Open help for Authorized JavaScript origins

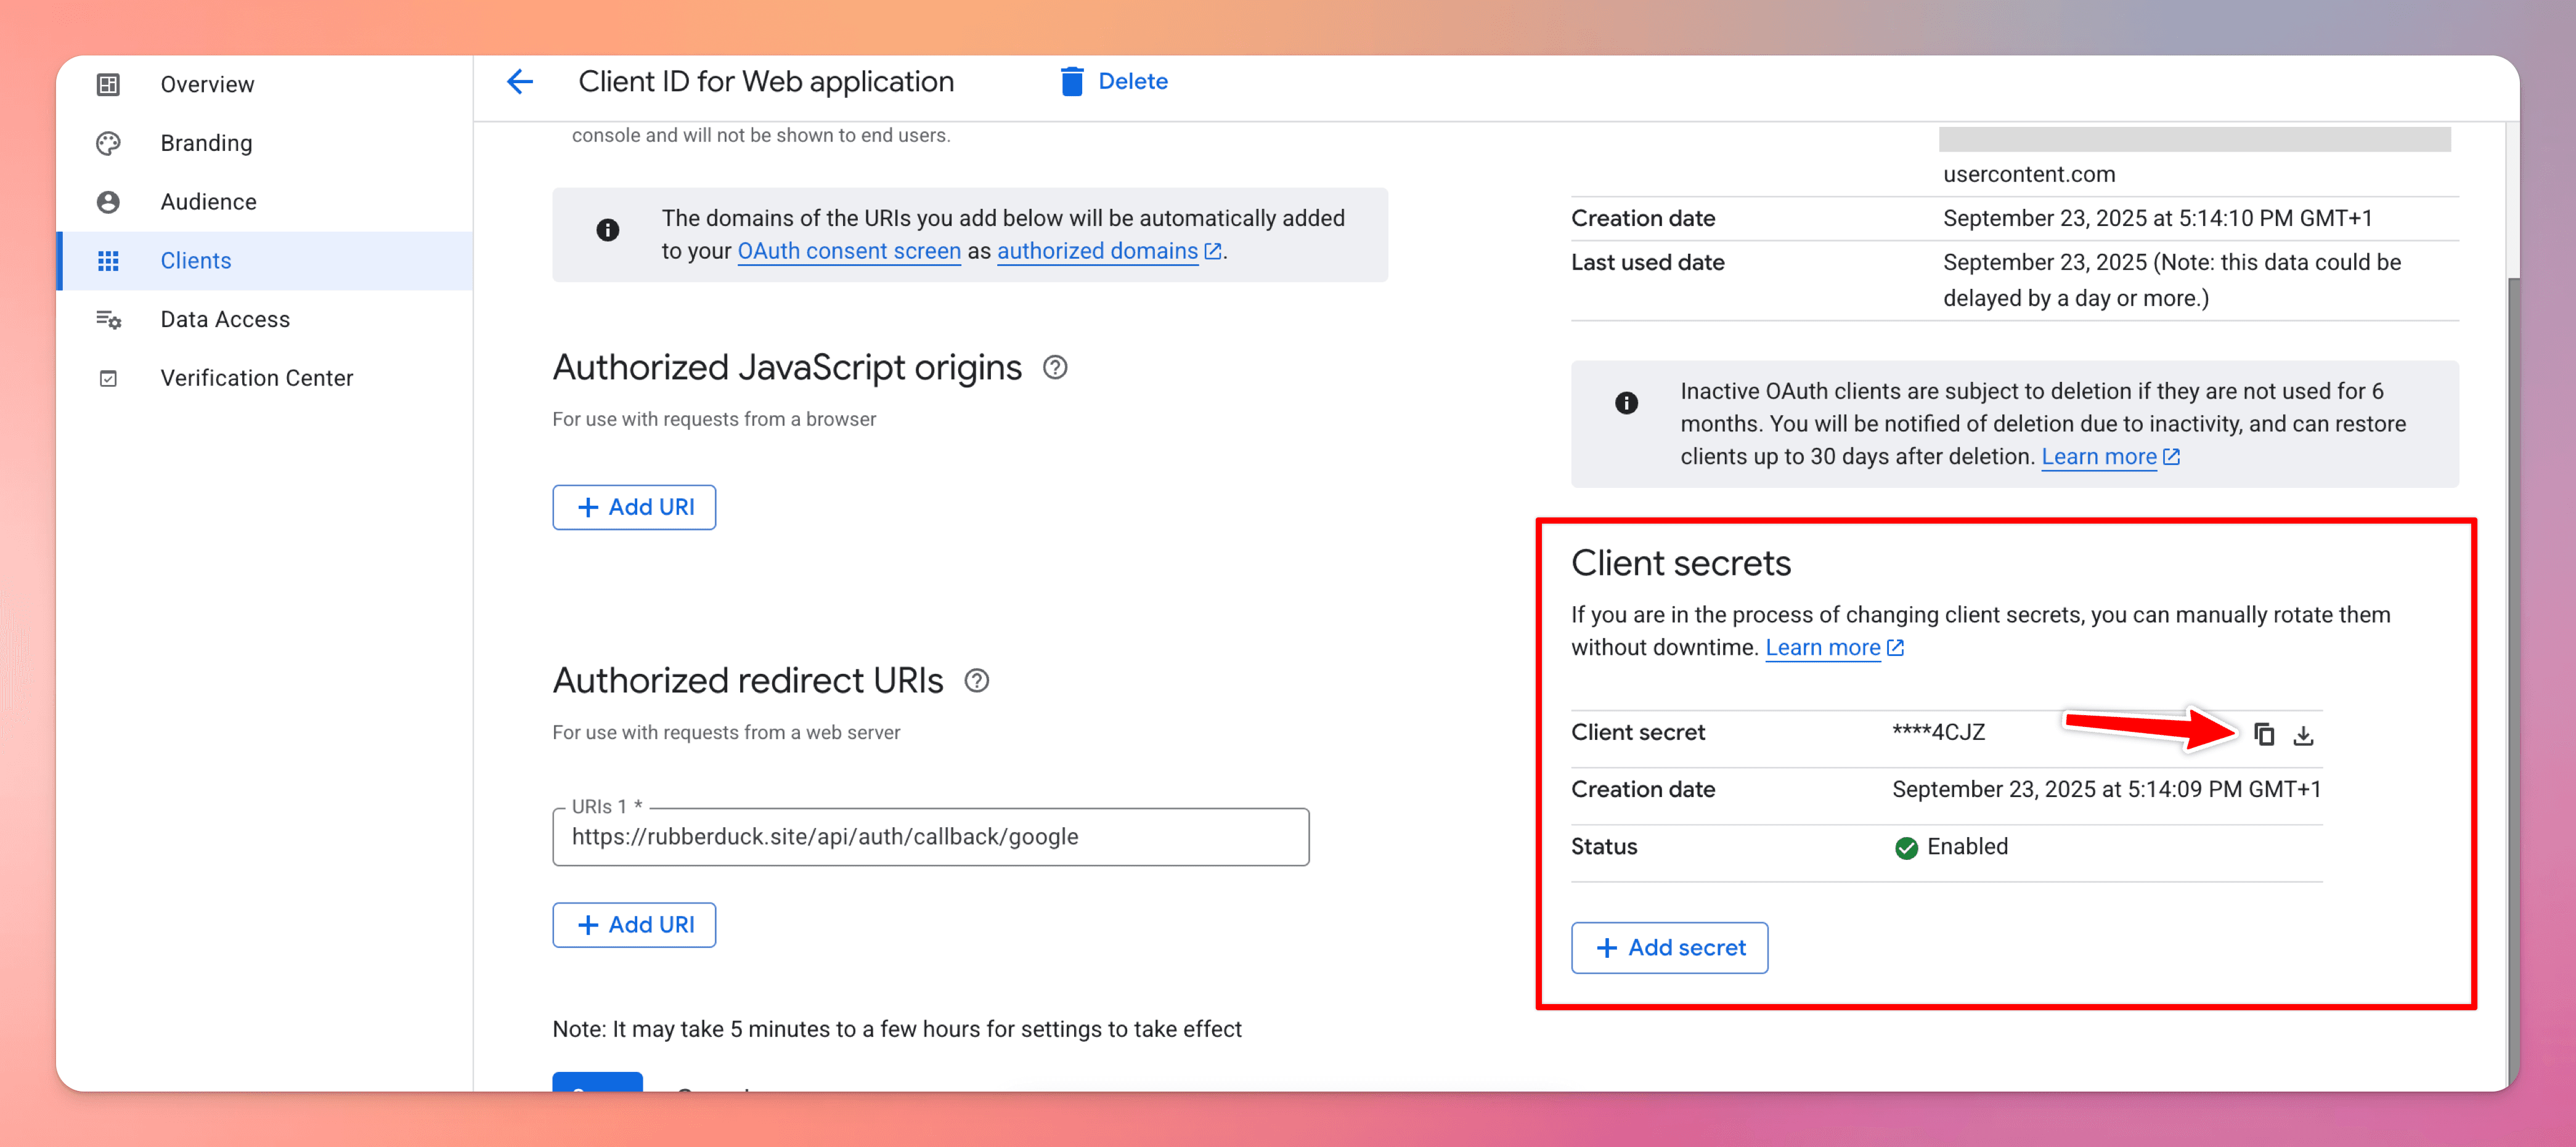(1054, 368)
